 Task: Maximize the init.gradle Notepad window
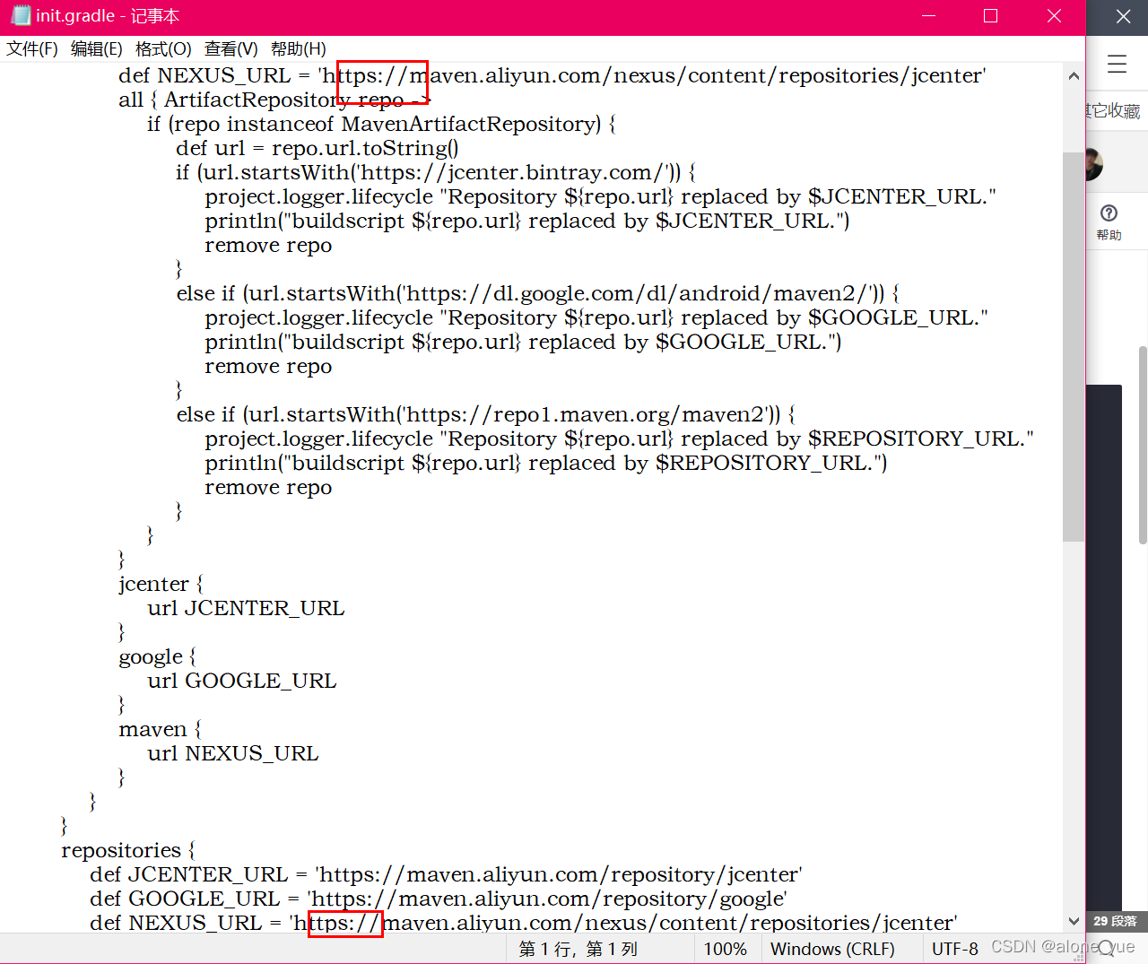(x=990, y=16)
